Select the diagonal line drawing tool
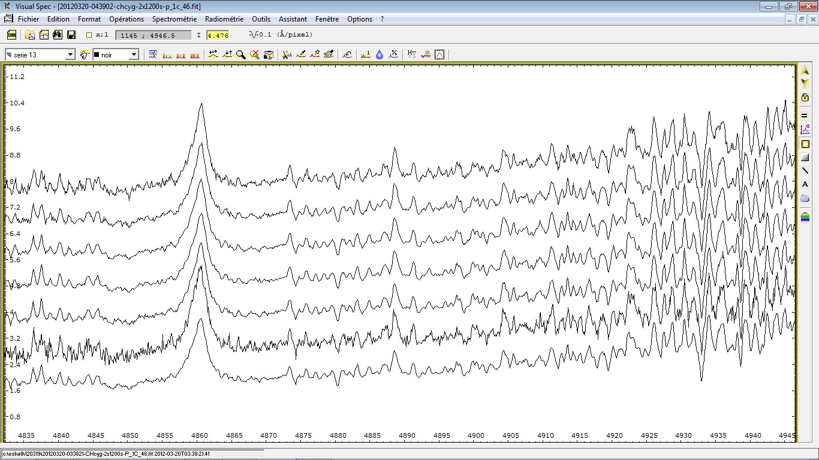 (805, 171)
